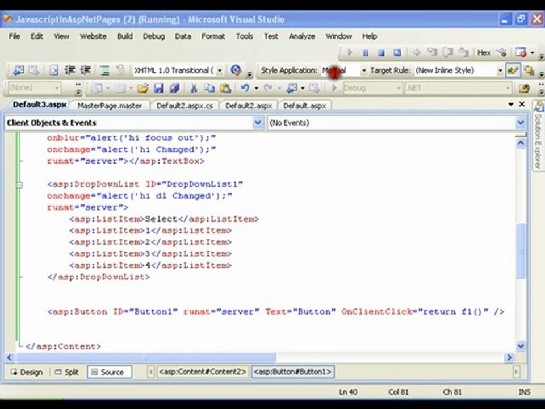Expand the Client Objects & Events dropdown
The width and height of the screenshot is (545, 409).
pyautogui.click(x=258, y=123)
